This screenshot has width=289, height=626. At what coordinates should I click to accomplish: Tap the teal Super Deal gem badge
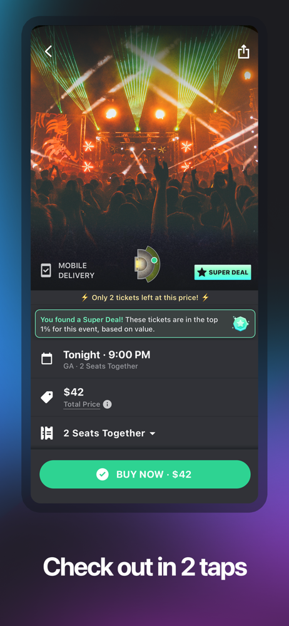(241, 324)
